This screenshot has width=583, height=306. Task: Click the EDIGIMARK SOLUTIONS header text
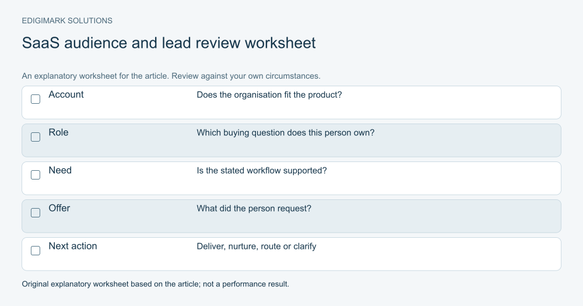67,21
